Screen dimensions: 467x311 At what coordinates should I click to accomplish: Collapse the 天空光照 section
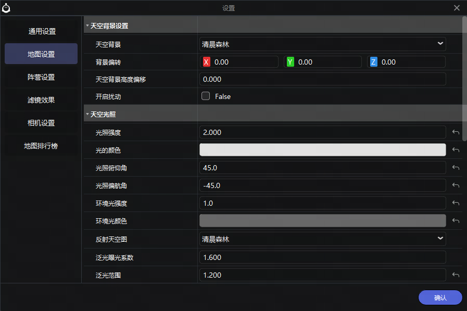[87, 114]
